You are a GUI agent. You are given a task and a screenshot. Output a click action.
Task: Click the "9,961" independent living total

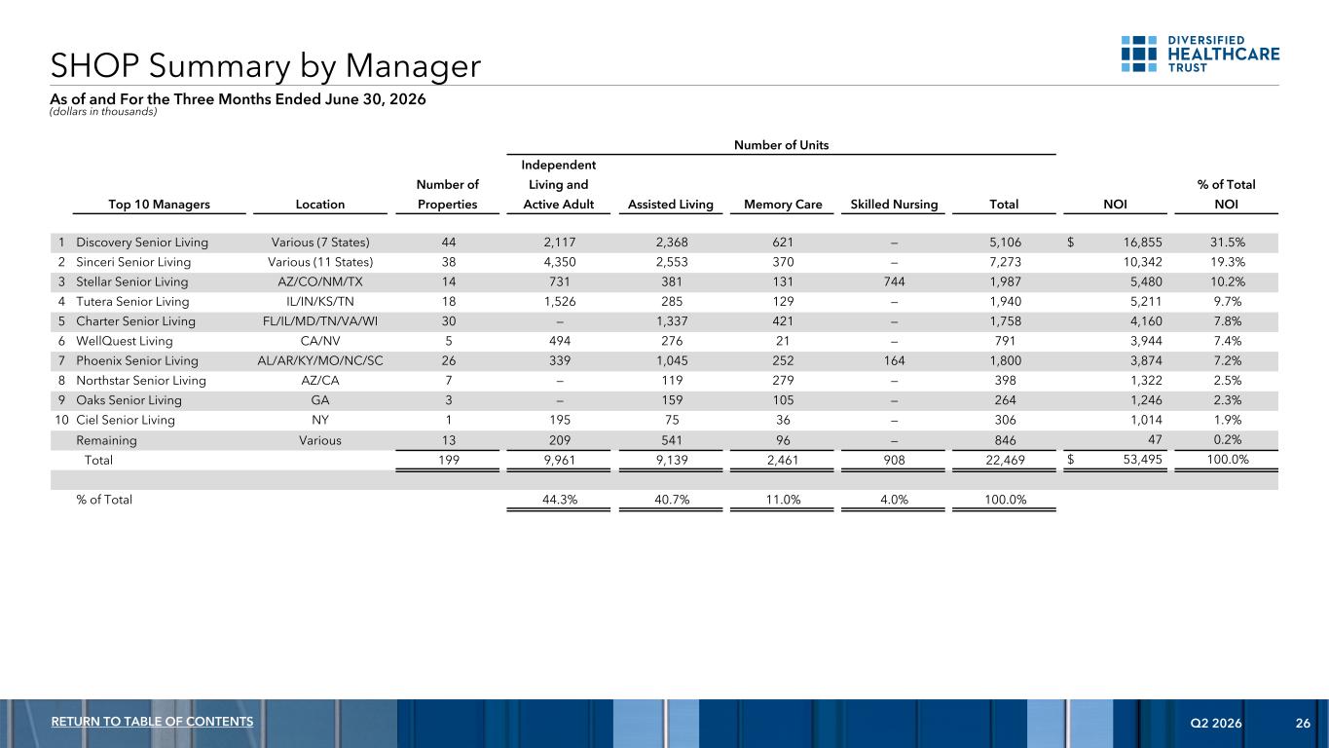click(x=560, y=460)
